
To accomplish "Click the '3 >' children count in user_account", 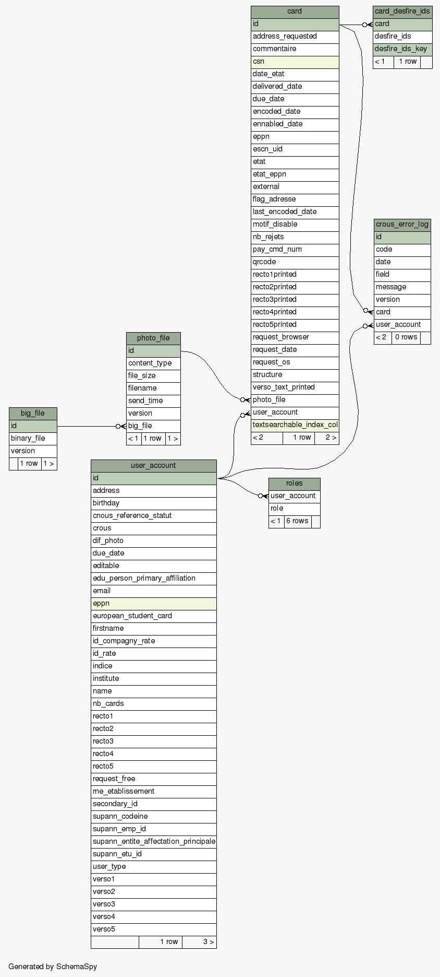I will coord(208,942).
